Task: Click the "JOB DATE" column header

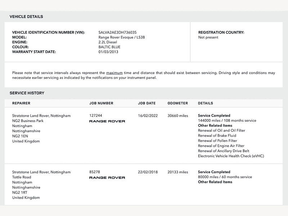Action: [147, 103]
